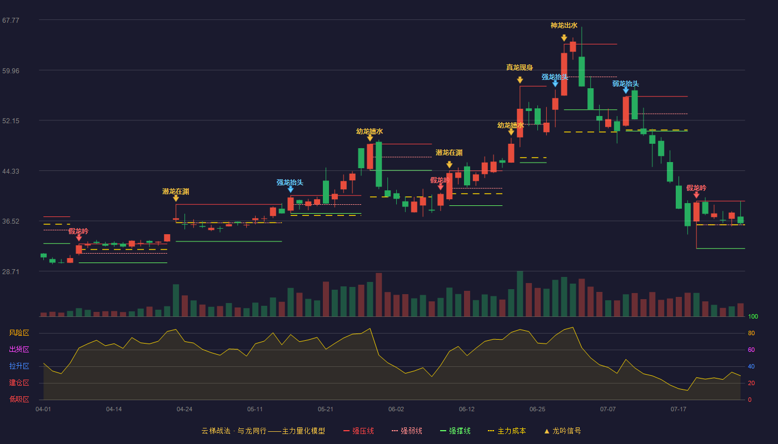Image resolution: width=778 pixels, height=444 pixels.
Task: Select the 05-11 date label
Action: point(255,409)
